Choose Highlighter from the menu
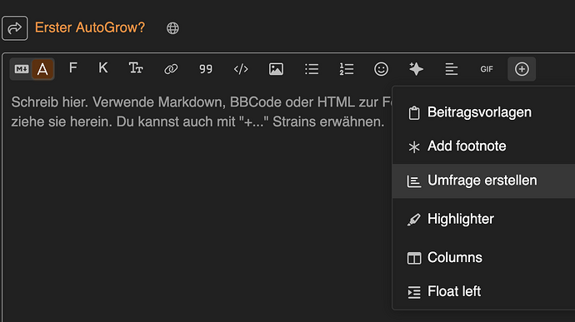This screenshot has width=575, height=322. [x=483, y=219]
